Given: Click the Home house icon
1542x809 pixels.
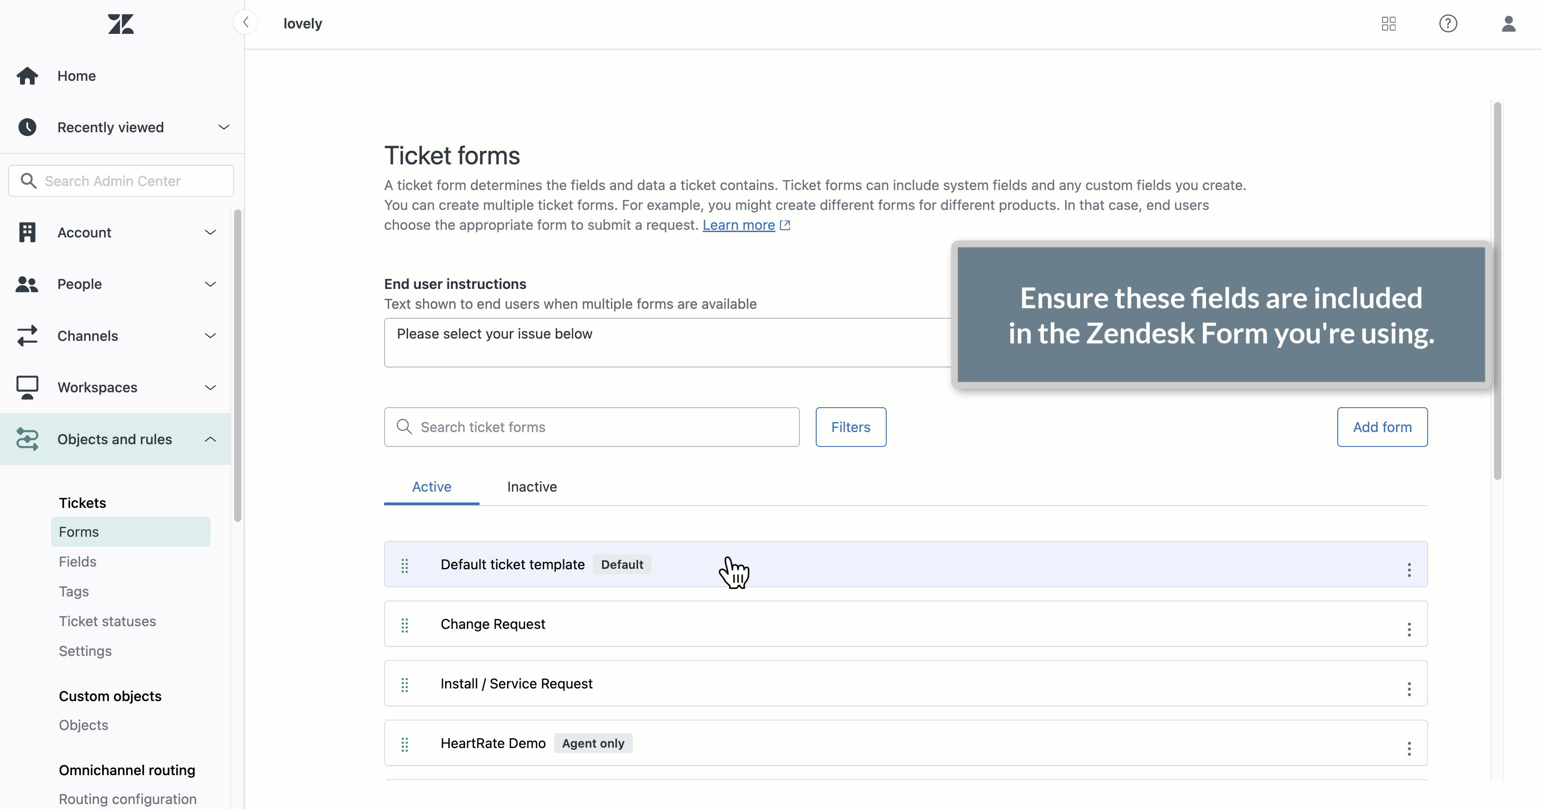Looking at the screenshot, I should point(27,76).
